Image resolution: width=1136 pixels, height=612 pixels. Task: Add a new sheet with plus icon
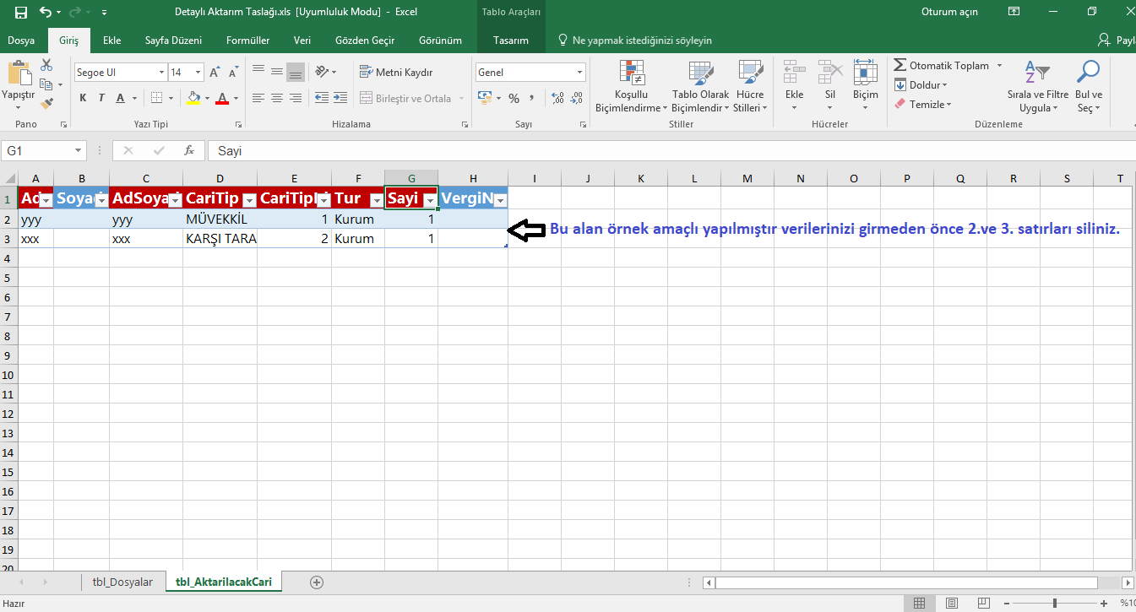317,582
